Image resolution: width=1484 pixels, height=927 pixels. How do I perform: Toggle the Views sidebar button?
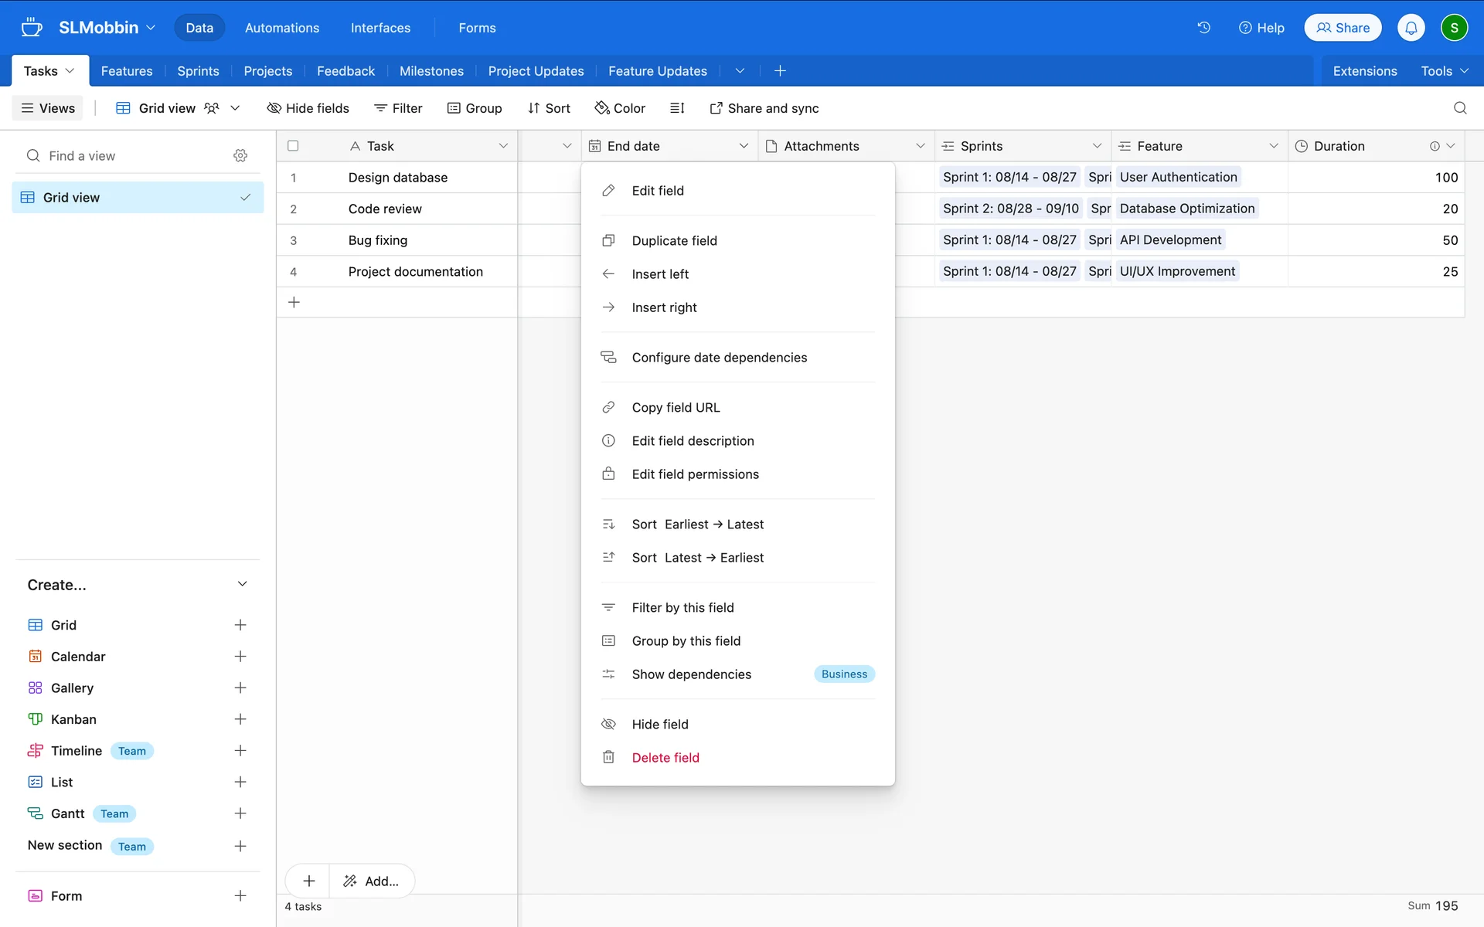tap(48, 108)
